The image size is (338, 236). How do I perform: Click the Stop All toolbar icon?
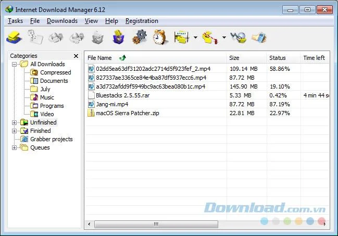pyautogui.click(x=77, y=38)
